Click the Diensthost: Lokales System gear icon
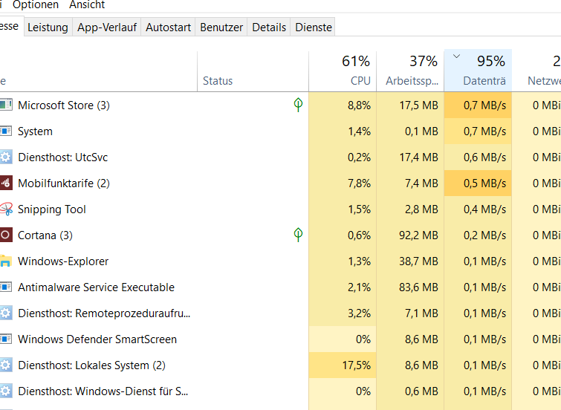 [6, 365]
